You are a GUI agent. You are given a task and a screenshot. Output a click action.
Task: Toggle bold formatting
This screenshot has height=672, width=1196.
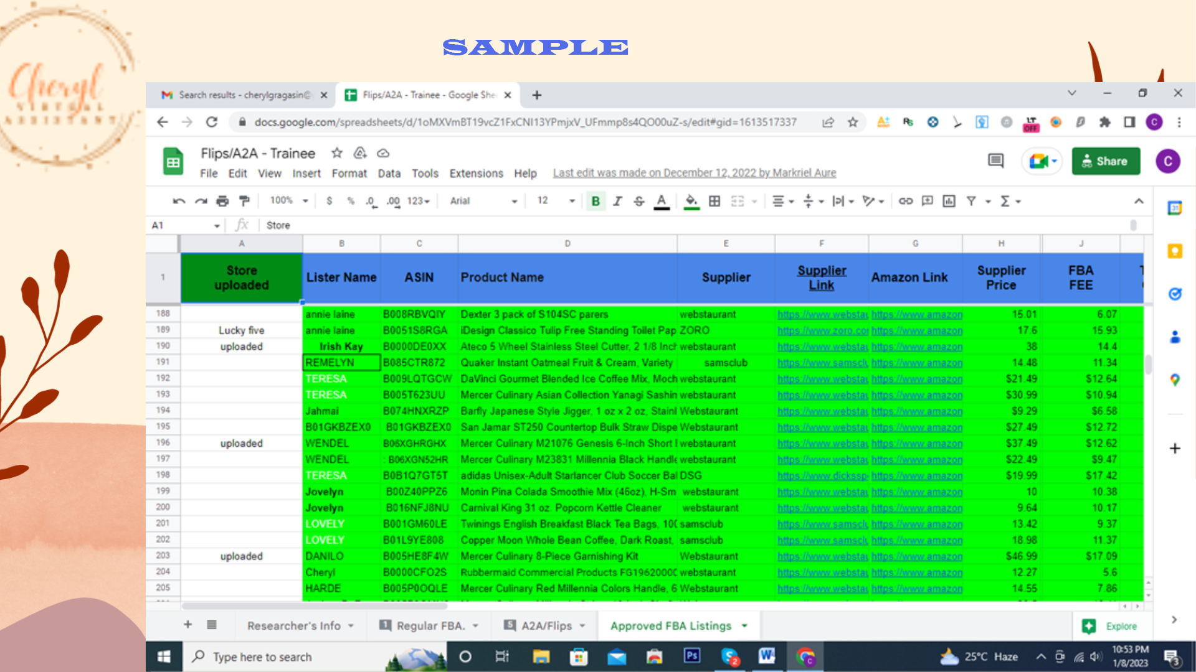click(596, 201)
